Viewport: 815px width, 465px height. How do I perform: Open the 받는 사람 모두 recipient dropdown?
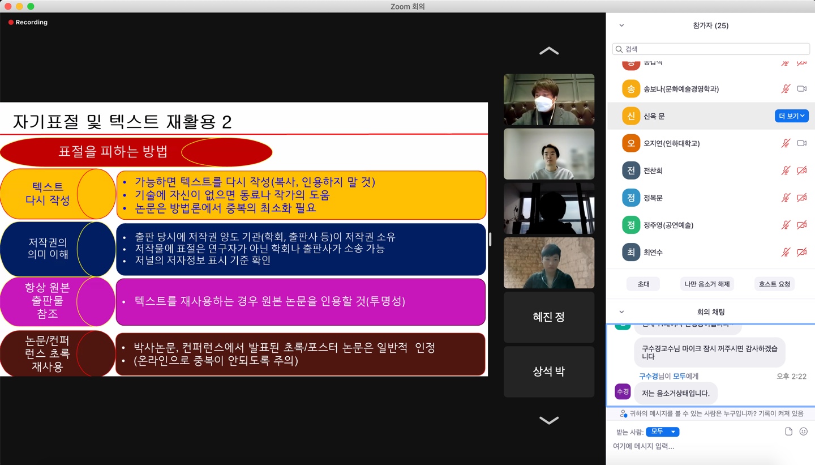(x=662, y=432)
